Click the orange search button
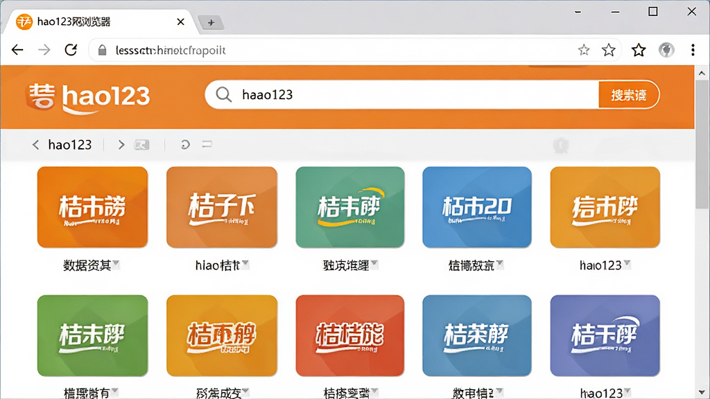This screenshot has height=399, width=710. pyautogui.click(x=628, y=94)
